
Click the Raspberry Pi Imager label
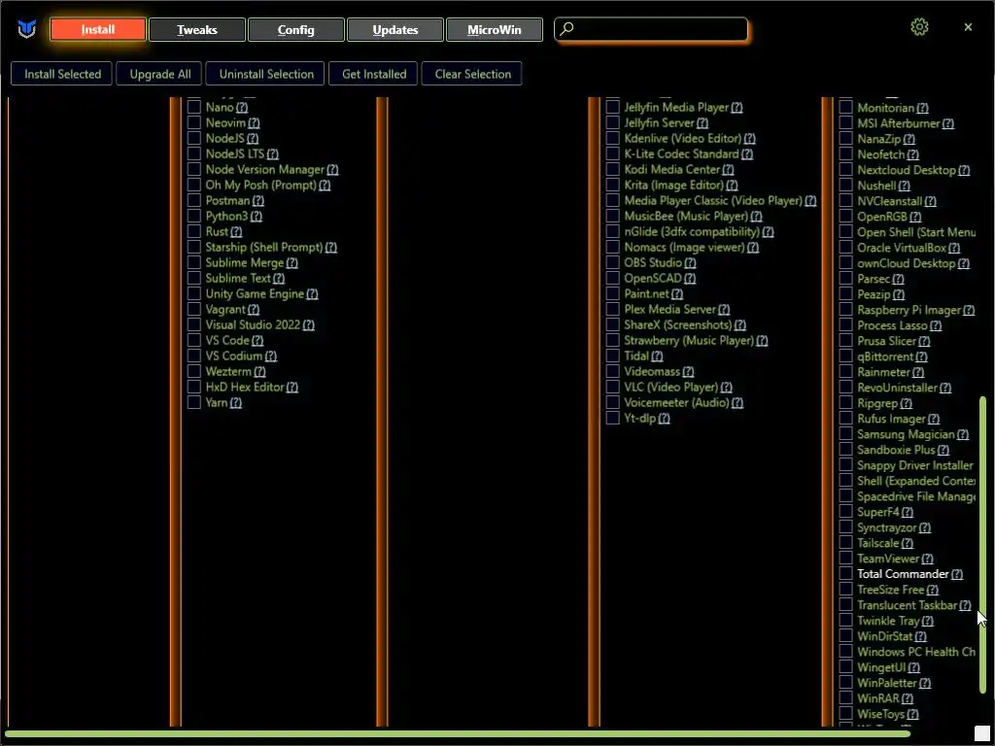[x=909, y=310]
